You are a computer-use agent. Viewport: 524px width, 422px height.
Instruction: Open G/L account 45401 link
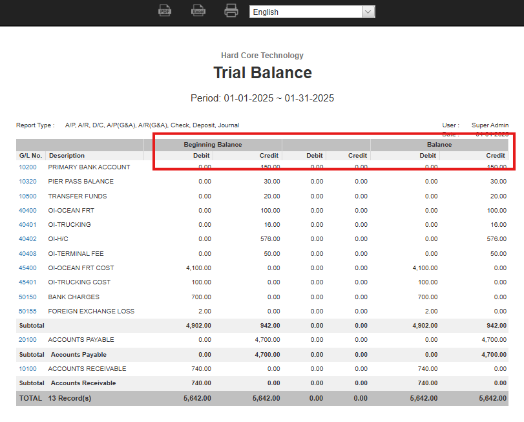pos(28,282)
